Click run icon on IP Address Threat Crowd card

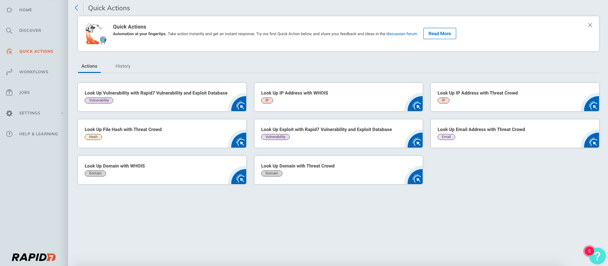coord(593,106)
